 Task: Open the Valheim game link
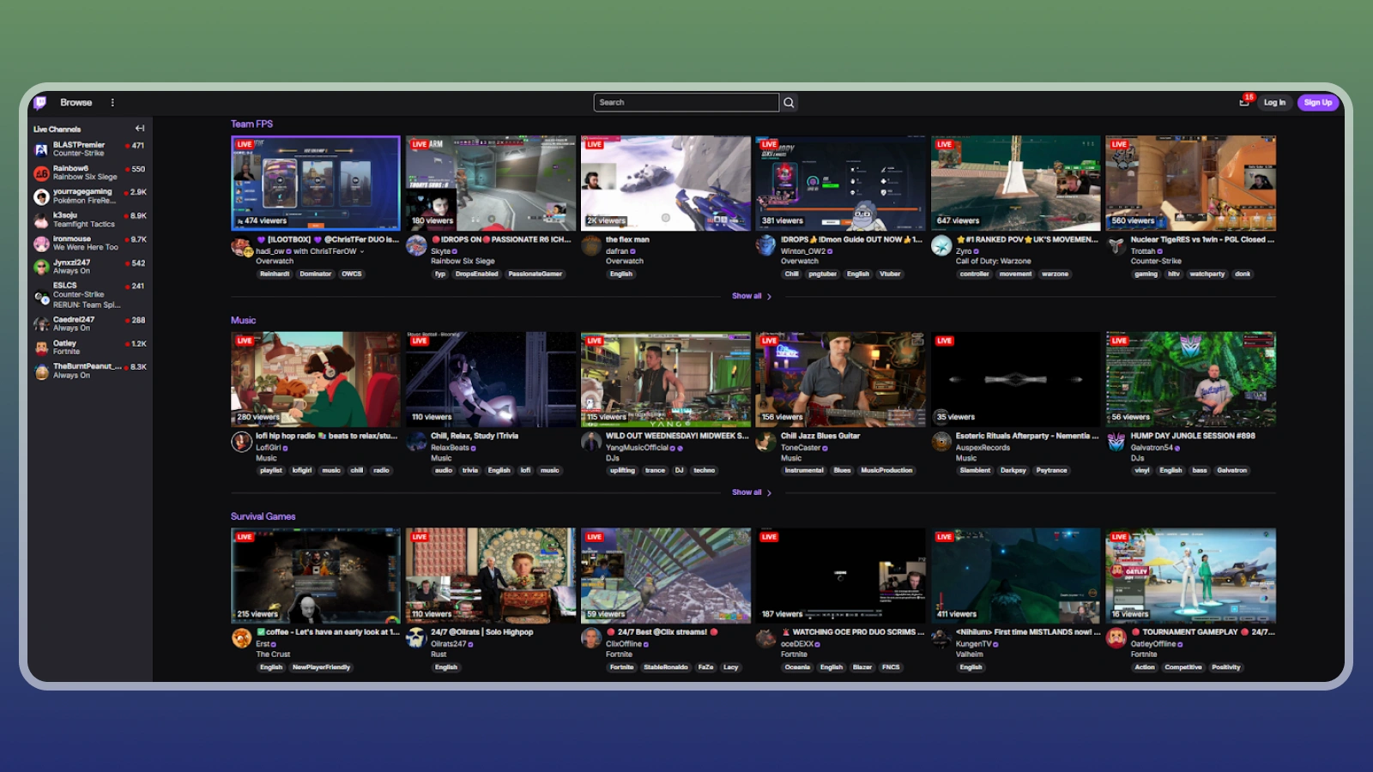[x=969, y=654]
